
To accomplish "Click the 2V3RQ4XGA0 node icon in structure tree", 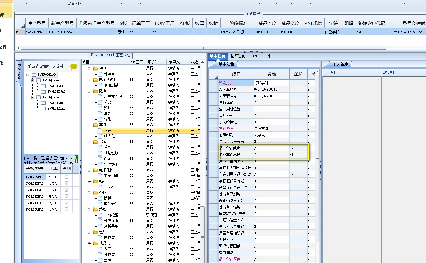I will pyautogui.click(x=43, y=92).
